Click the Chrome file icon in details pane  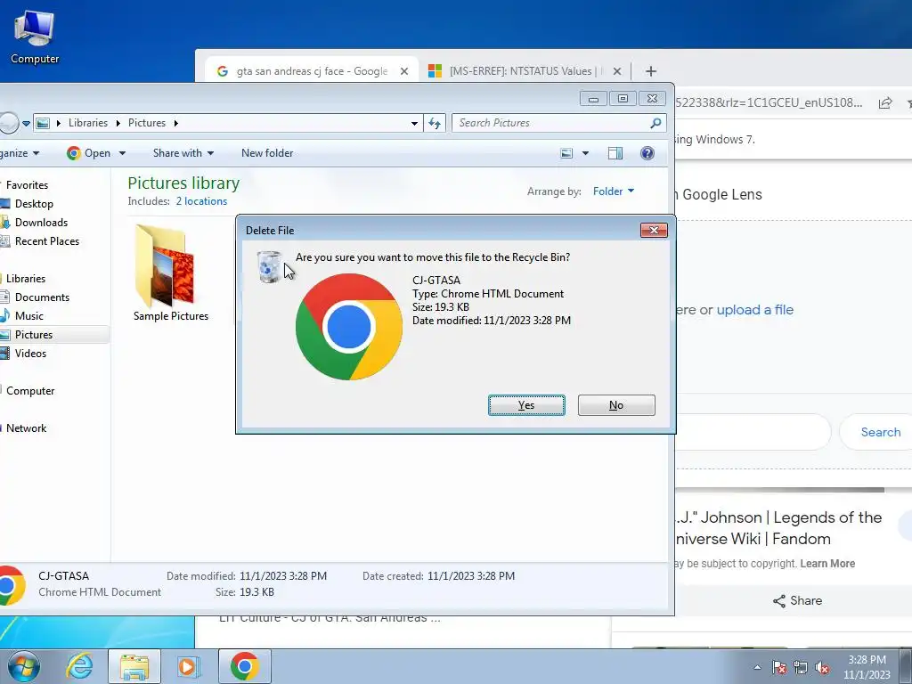coord(12,585)
